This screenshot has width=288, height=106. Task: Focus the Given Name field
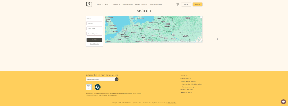(x=94, y=28)
